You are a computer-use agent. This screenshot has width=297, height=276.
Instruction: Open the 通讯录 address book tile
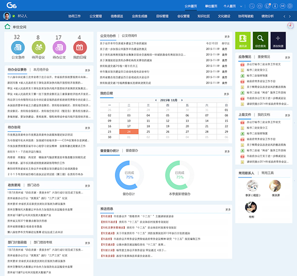coord(243,41)
